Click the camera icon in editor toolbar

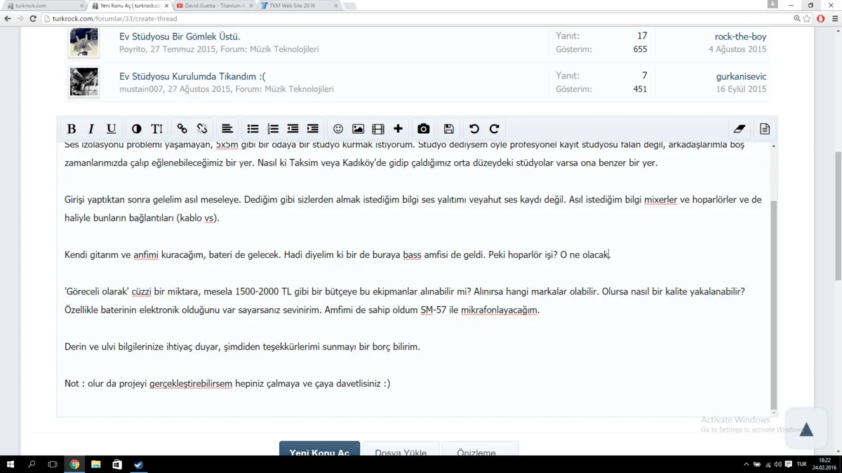pyautogui.click(x=423, y=129)
